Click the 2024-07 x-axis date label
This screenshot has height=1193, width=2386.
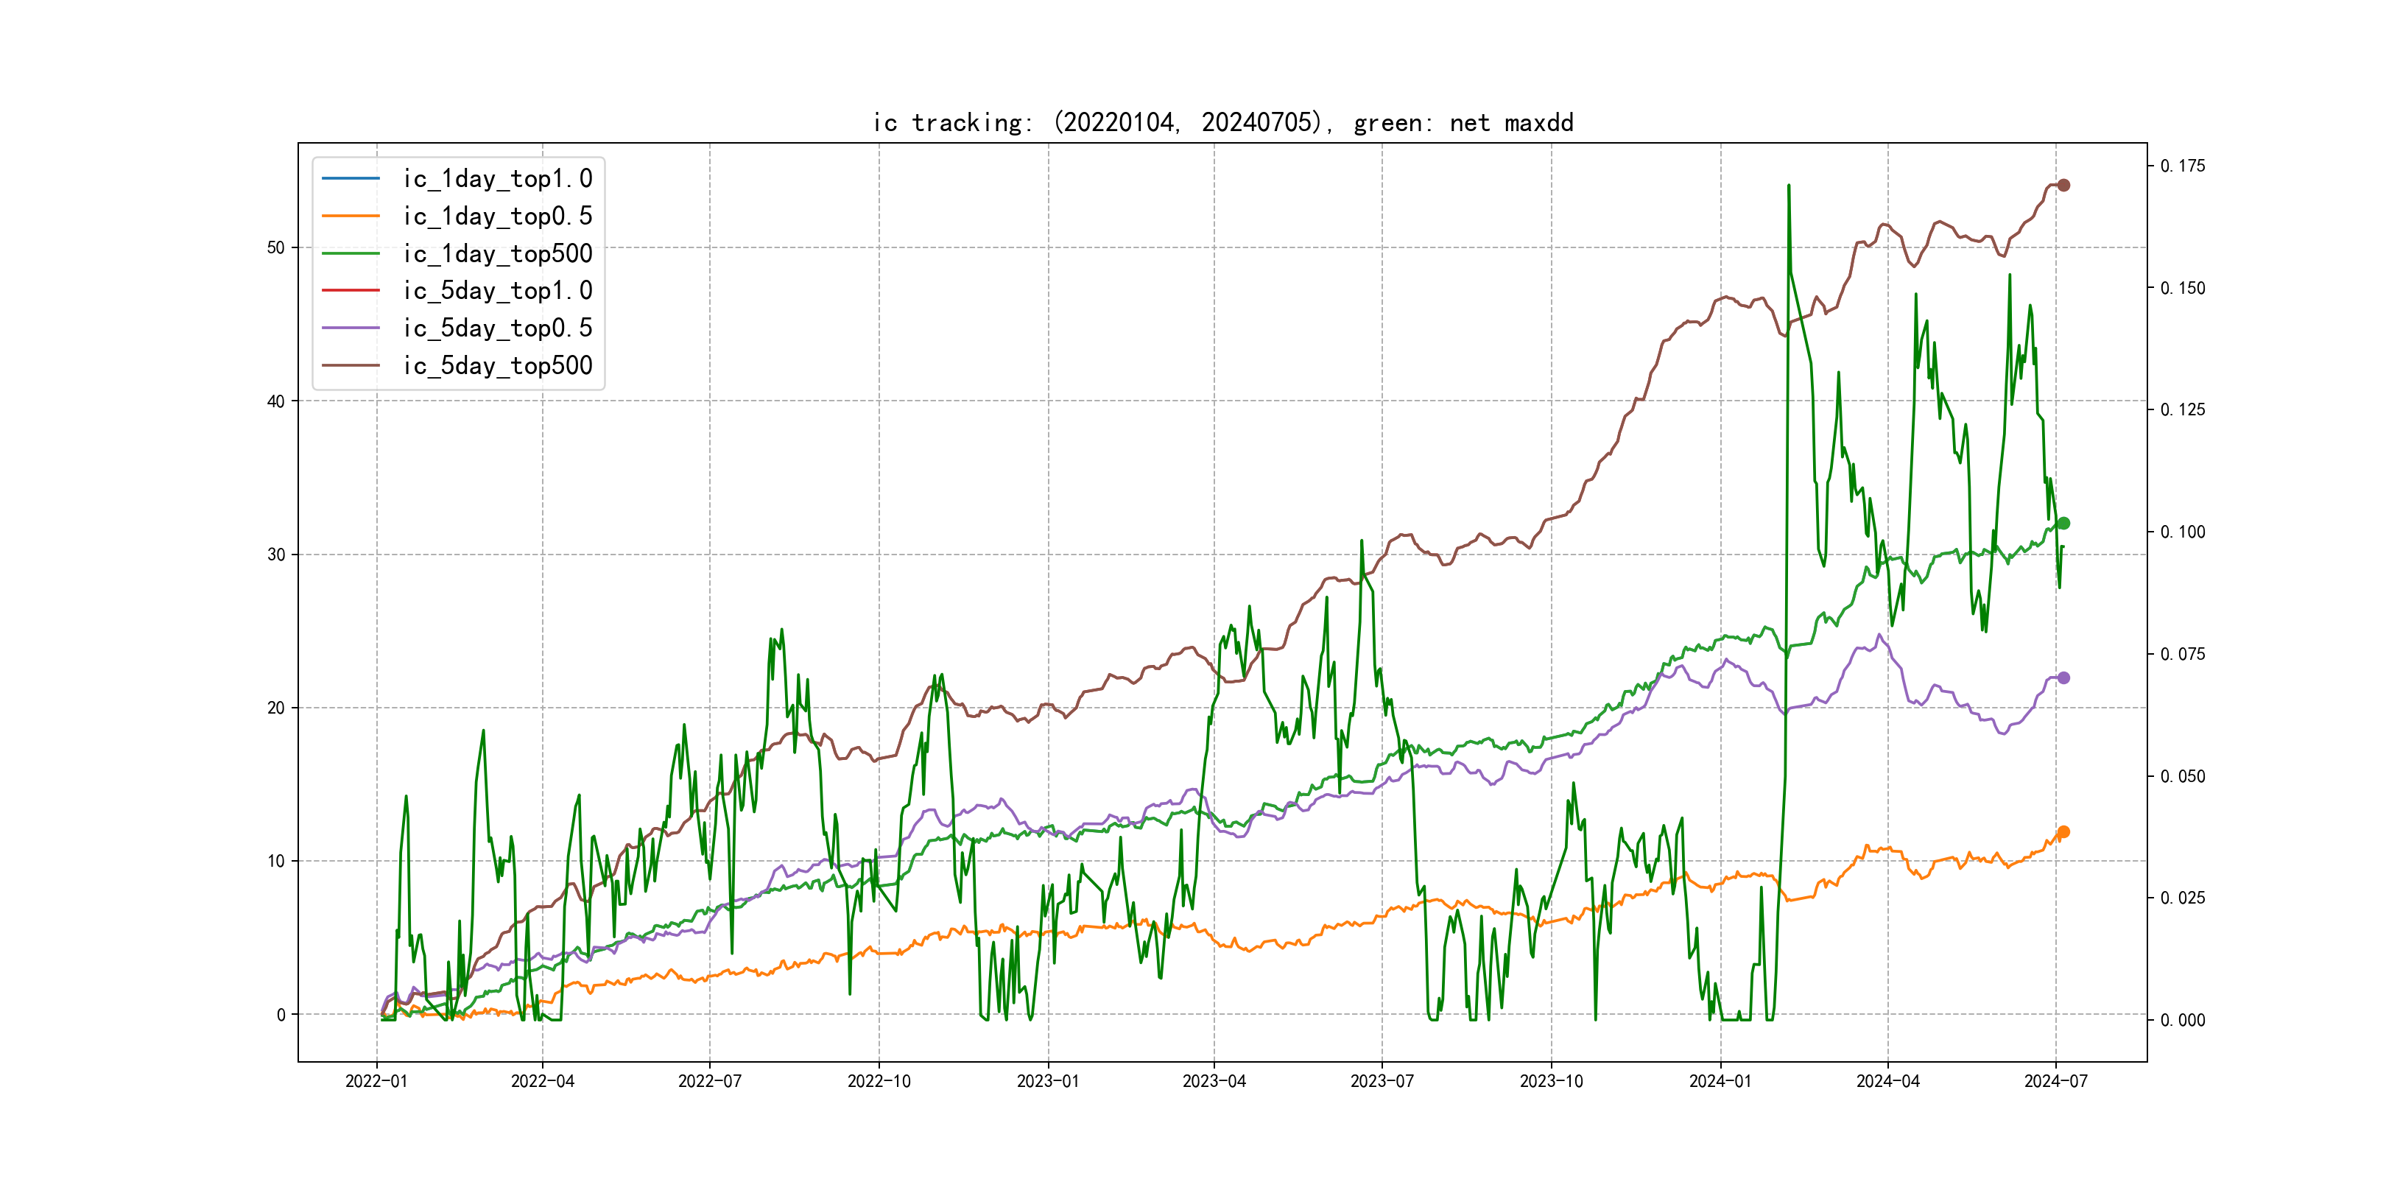click(2055, 1081)
